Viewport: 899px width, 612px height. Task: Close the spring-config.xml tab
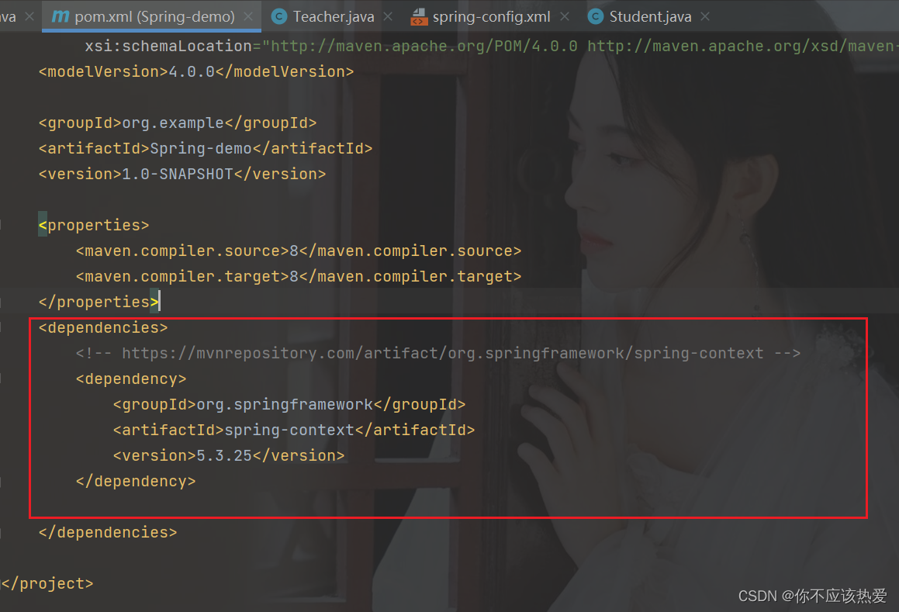pyautogui.click(x=565, y=16)
